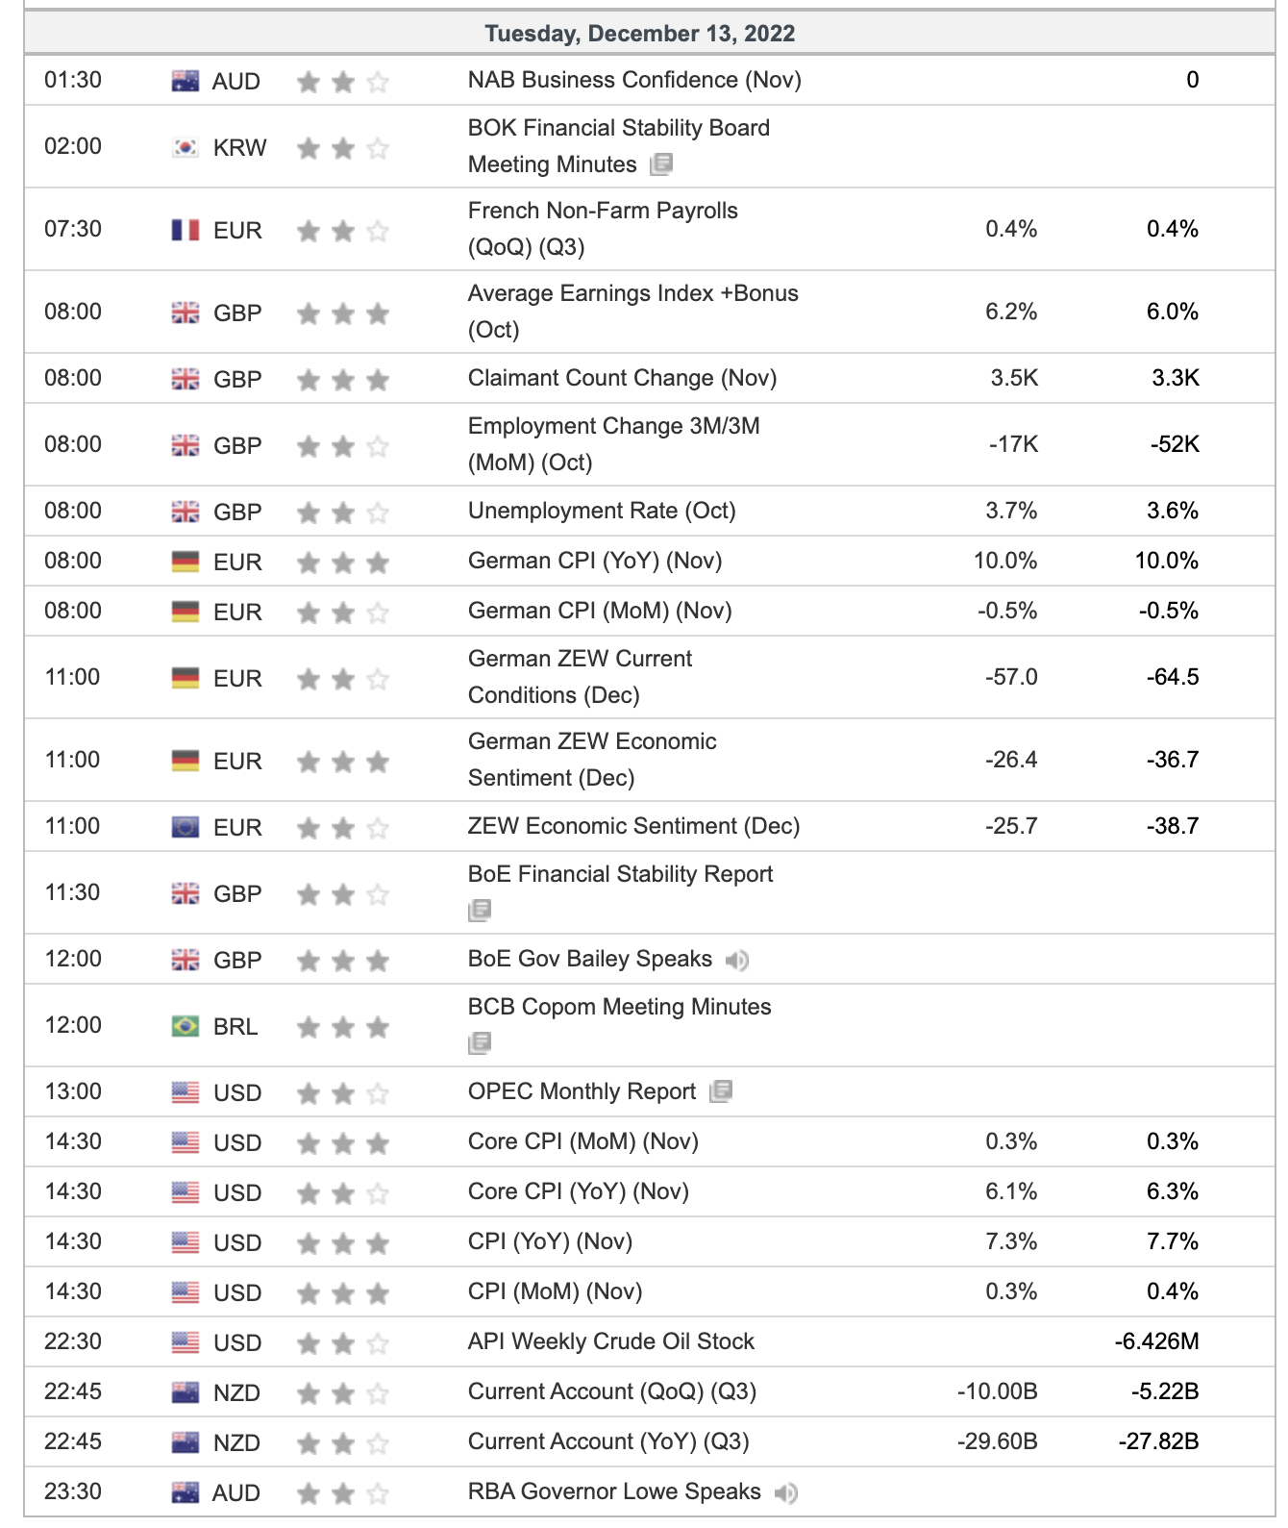Open the German ZEW Economic Sentiment (Dec) event
Screen dimensions: 1288x1528
click(592, 760)
